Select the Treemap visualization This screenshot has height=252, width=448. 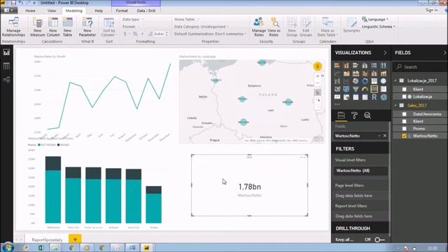[374, 81]
